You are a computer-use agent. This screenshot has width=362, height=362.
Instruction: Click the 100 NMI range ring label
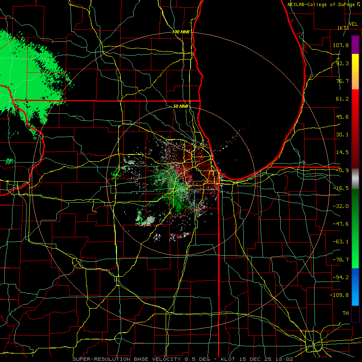click(181, 32)
